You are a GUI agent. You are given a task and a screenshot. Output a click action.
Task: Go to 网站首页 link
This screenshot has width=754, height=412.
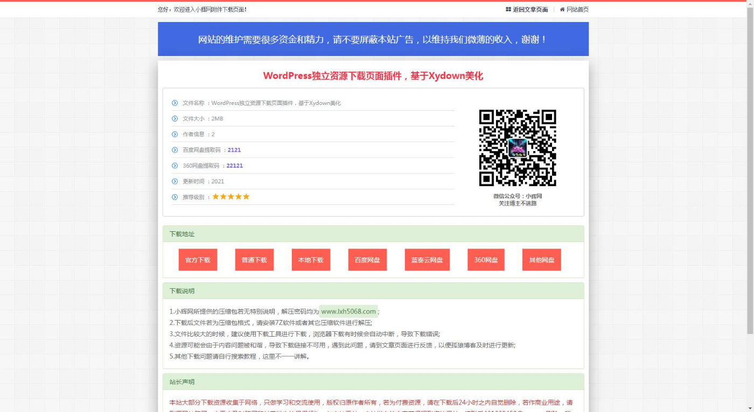point(577,9)
